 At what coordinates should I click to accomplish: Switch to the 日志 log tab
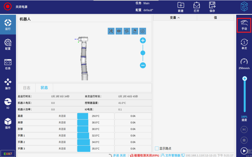pyautogui.click(x=27, y=88)
